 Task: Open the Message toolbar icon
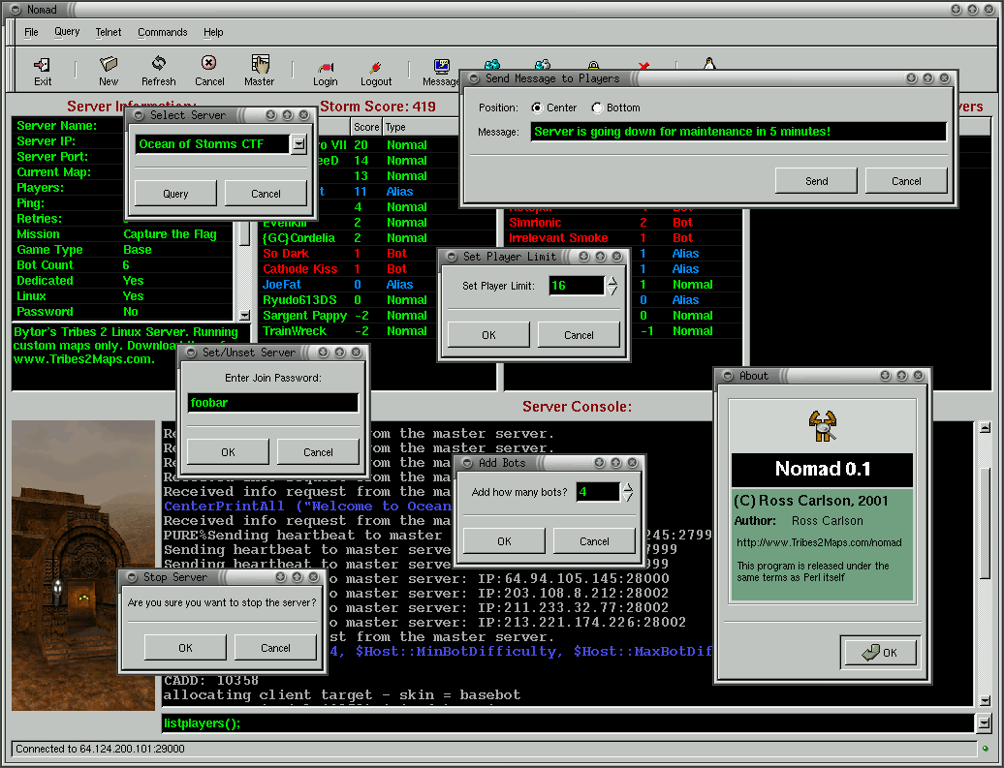[x=441, y=68]
